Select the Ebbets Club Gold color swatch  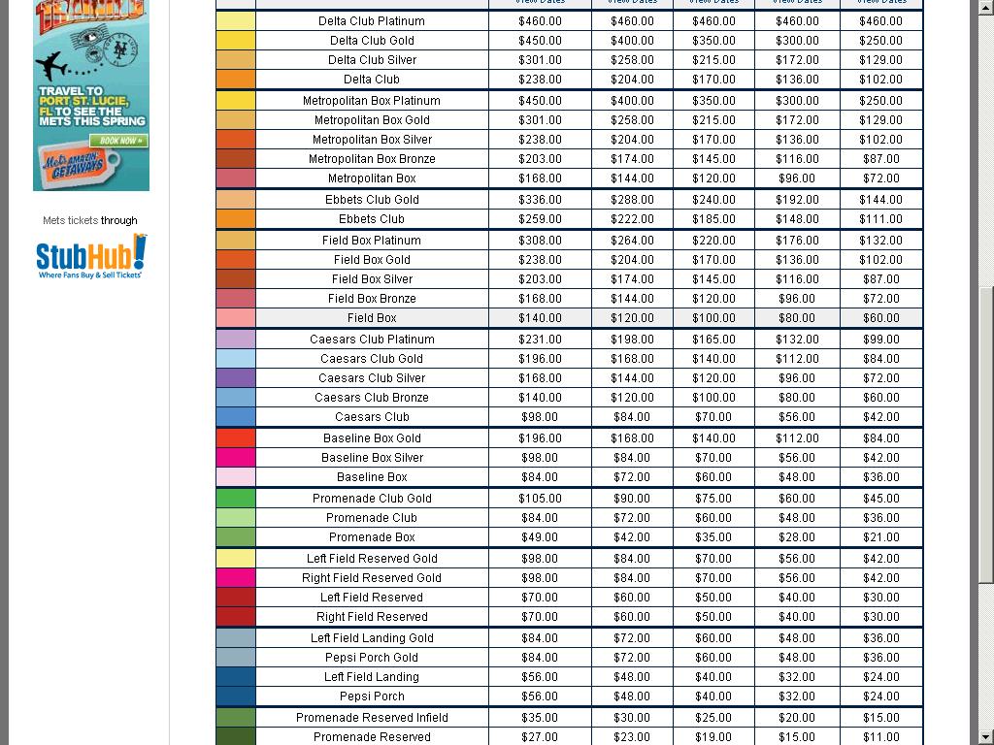(x=236, y=200)
